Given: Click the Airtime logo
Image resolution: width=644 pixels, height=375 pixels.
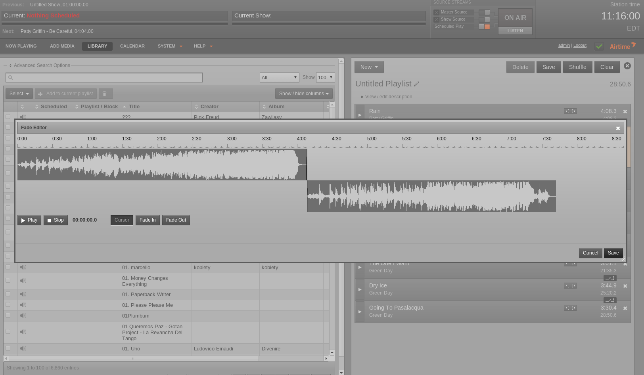Looking at the screenshot, I should coord(623,46).
